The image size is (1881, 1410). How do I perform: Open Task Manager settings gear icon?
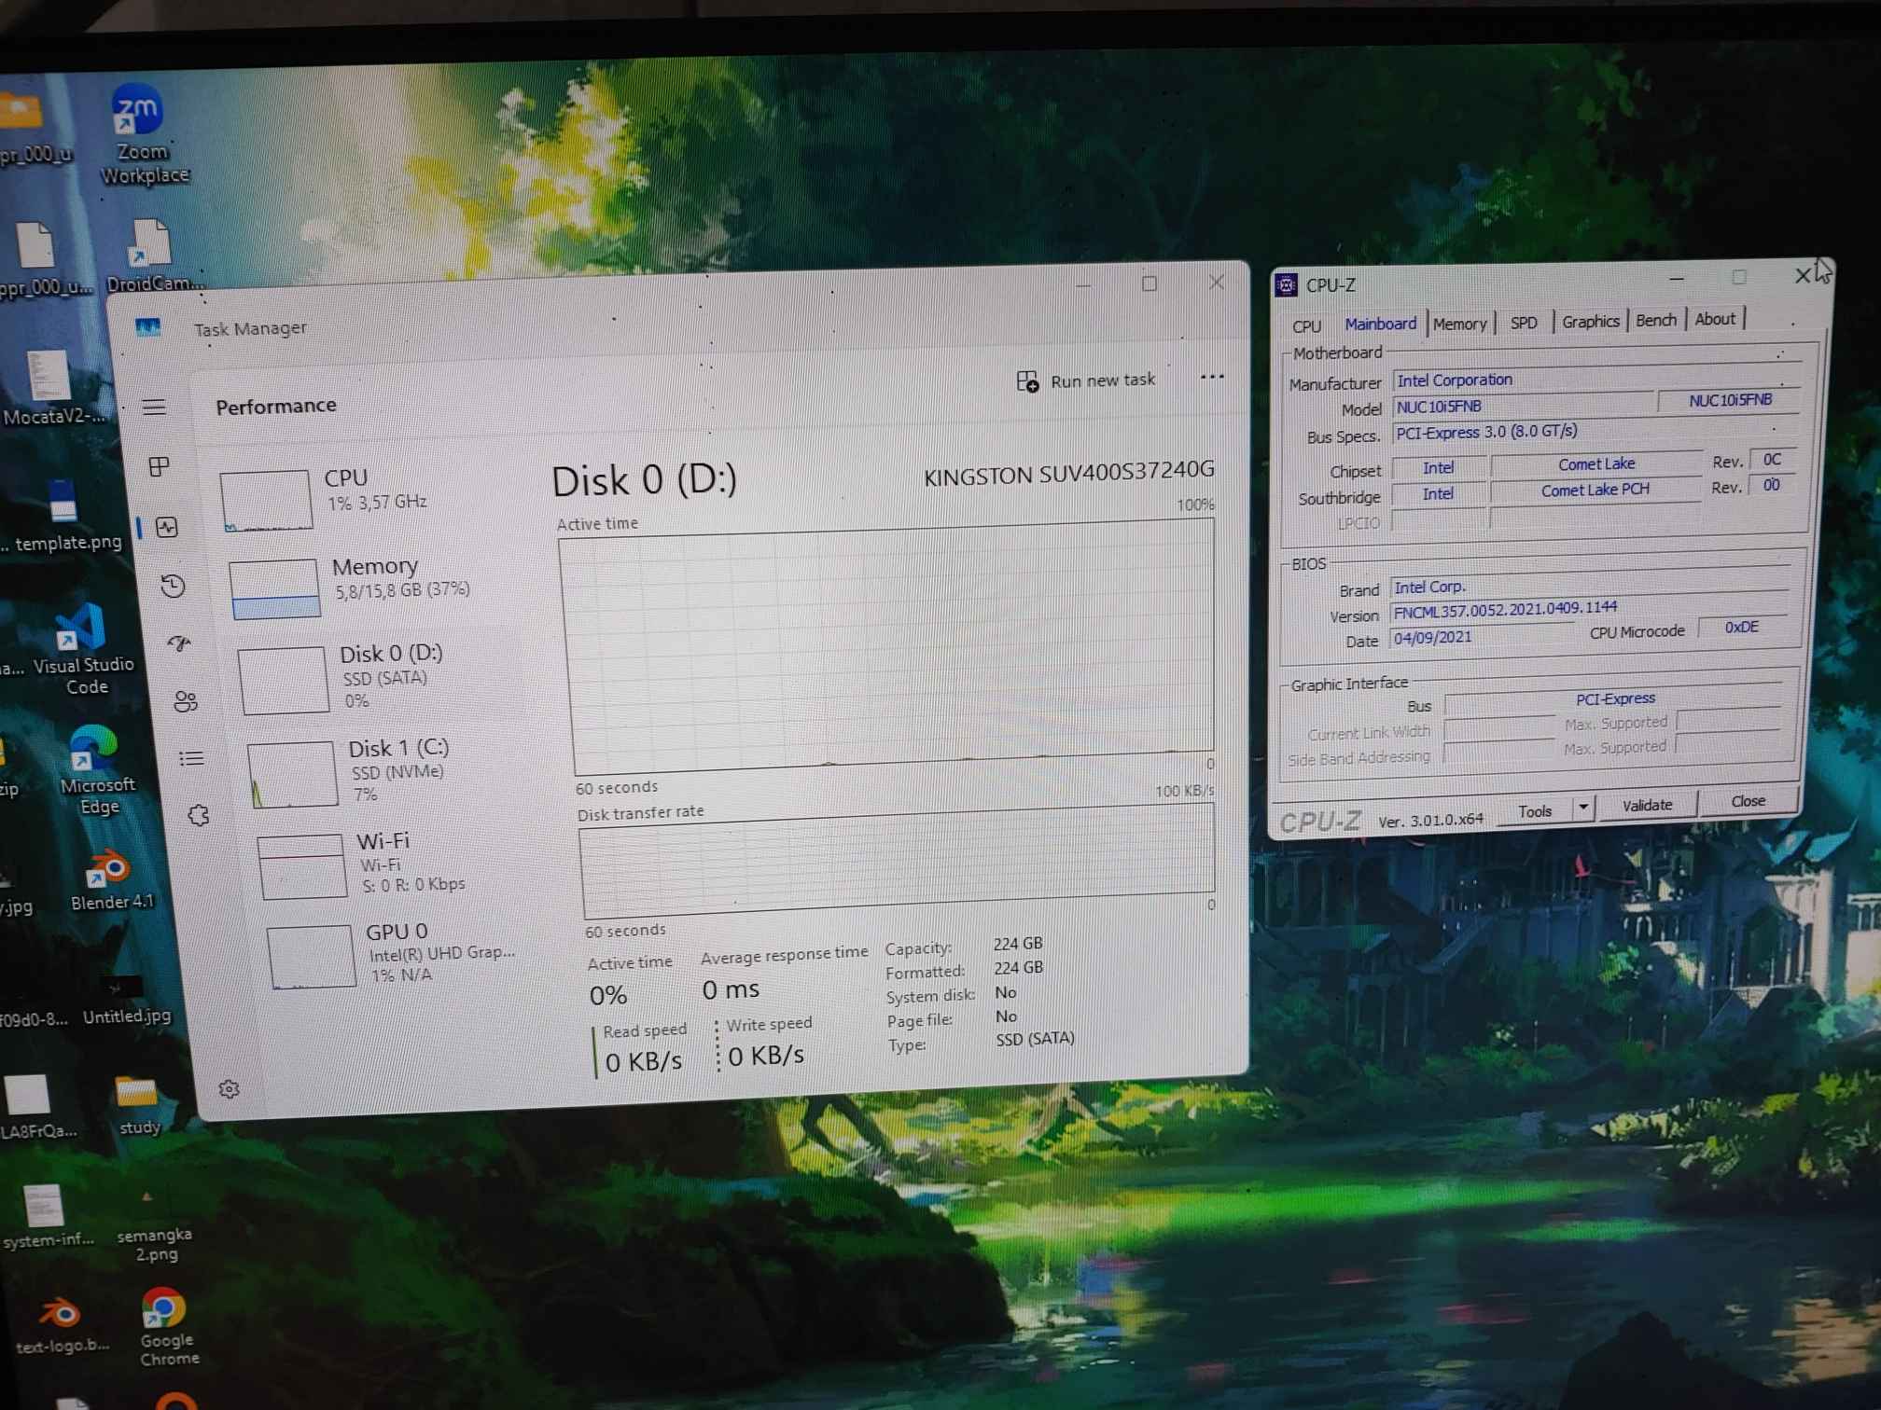229,1089
